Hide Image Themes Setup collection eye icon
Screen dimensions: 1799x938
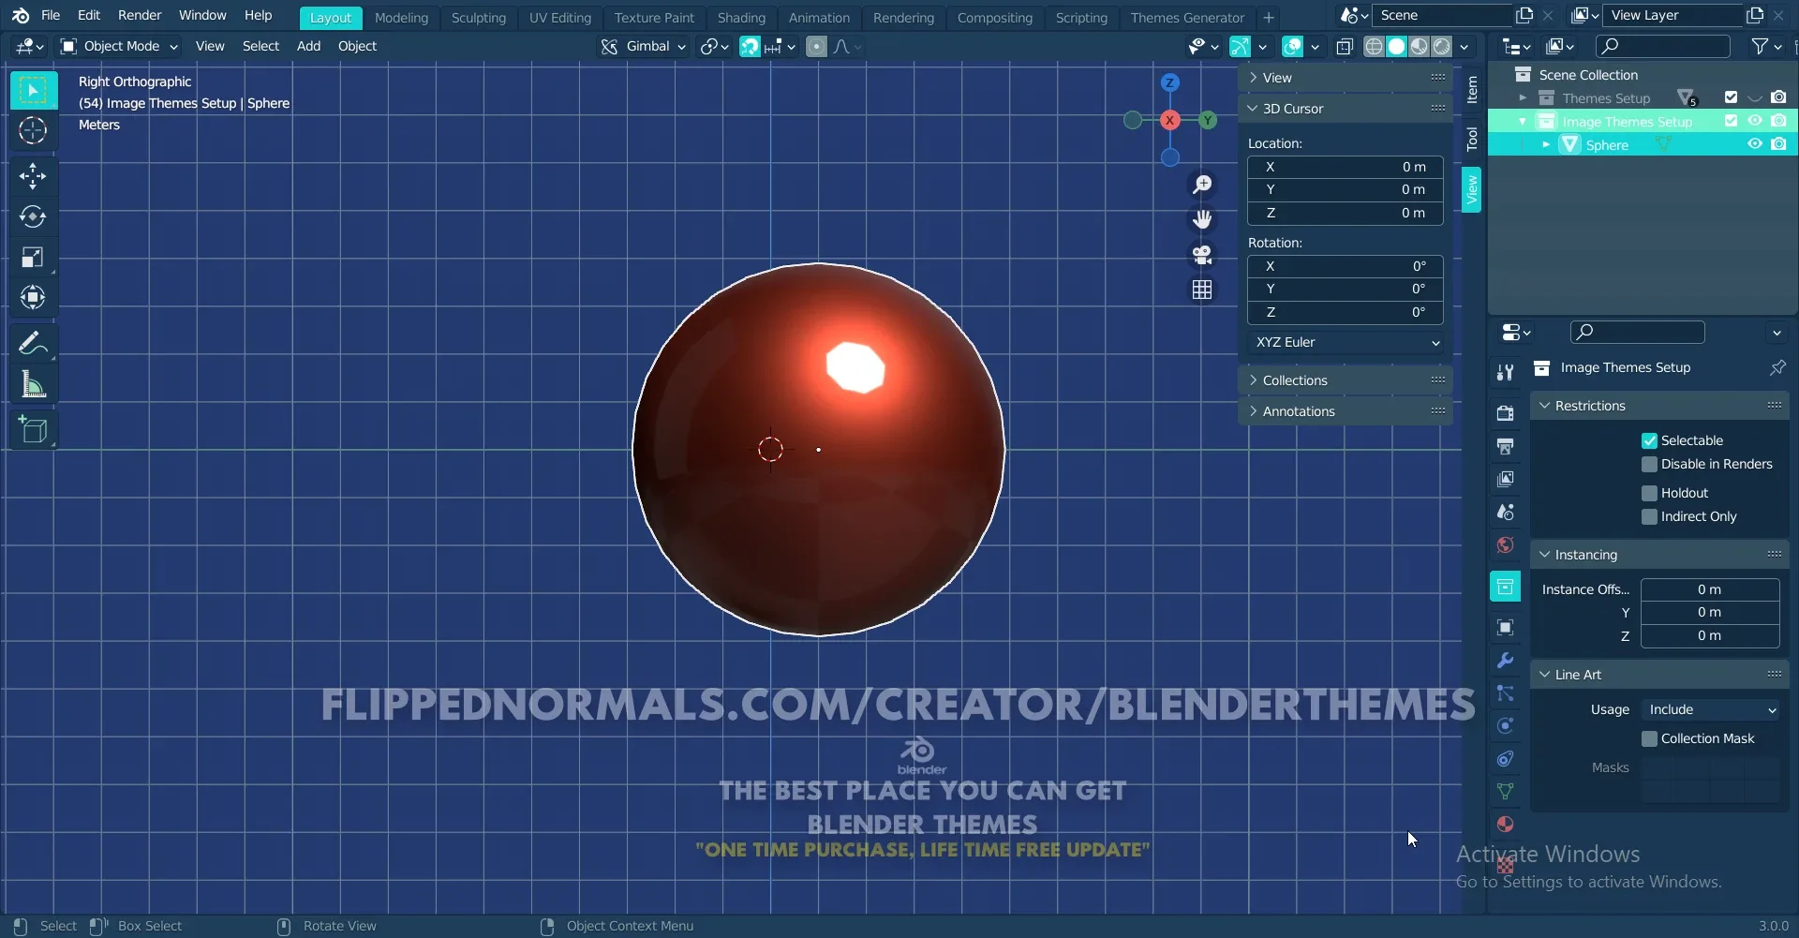[x=1754, y=121]
